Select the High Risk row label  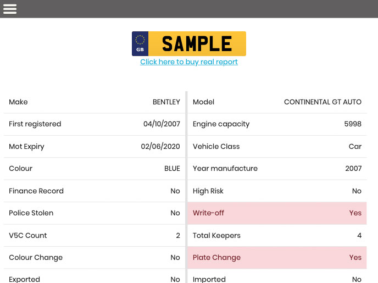click(208, 191)
